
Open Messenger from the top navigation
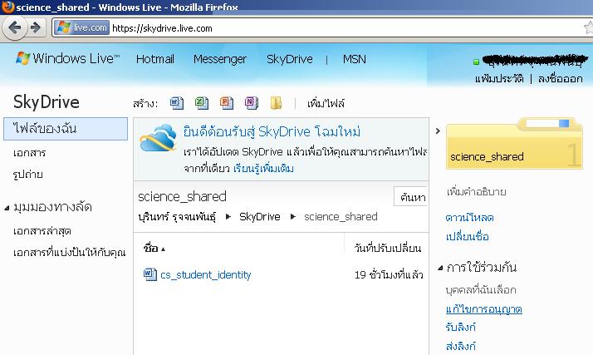[219, 59]
